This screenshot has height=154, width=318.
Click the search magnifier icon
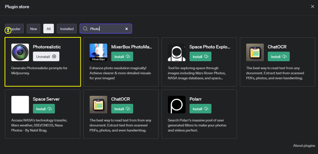pos(85,29)
